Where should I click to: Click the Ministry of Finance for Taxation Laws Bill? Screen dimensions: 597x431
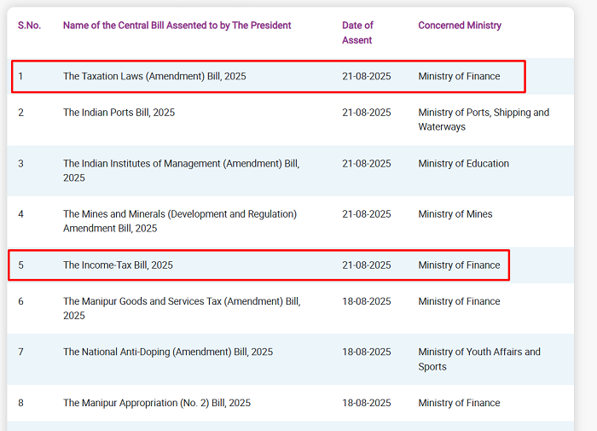459,77
